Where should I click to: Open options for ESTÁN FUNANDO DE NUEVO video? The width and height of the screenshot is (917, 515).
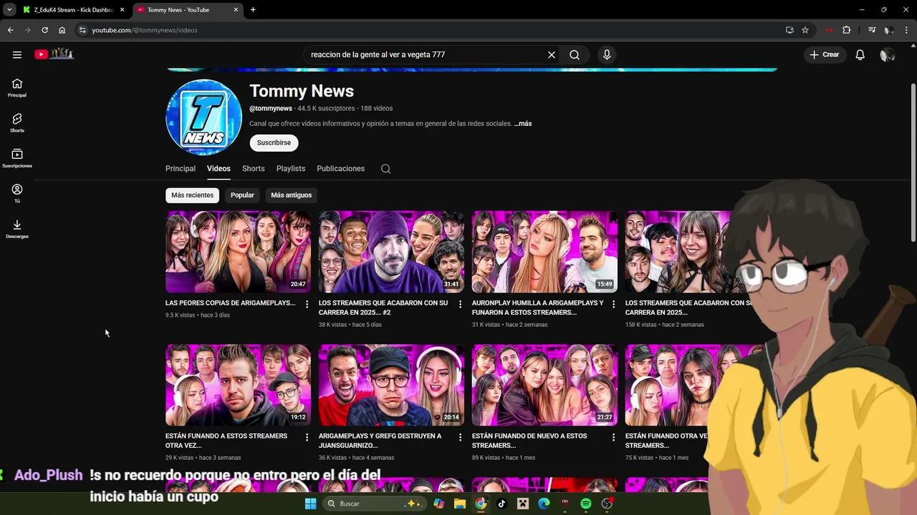tap(613, 437)
